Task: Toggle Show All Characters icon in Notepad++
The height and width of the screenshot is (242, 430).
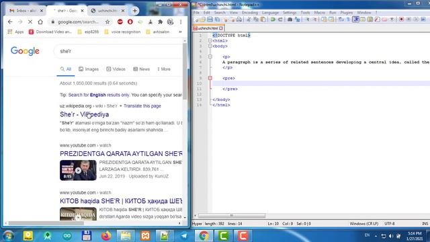Action: coord(348,19)
